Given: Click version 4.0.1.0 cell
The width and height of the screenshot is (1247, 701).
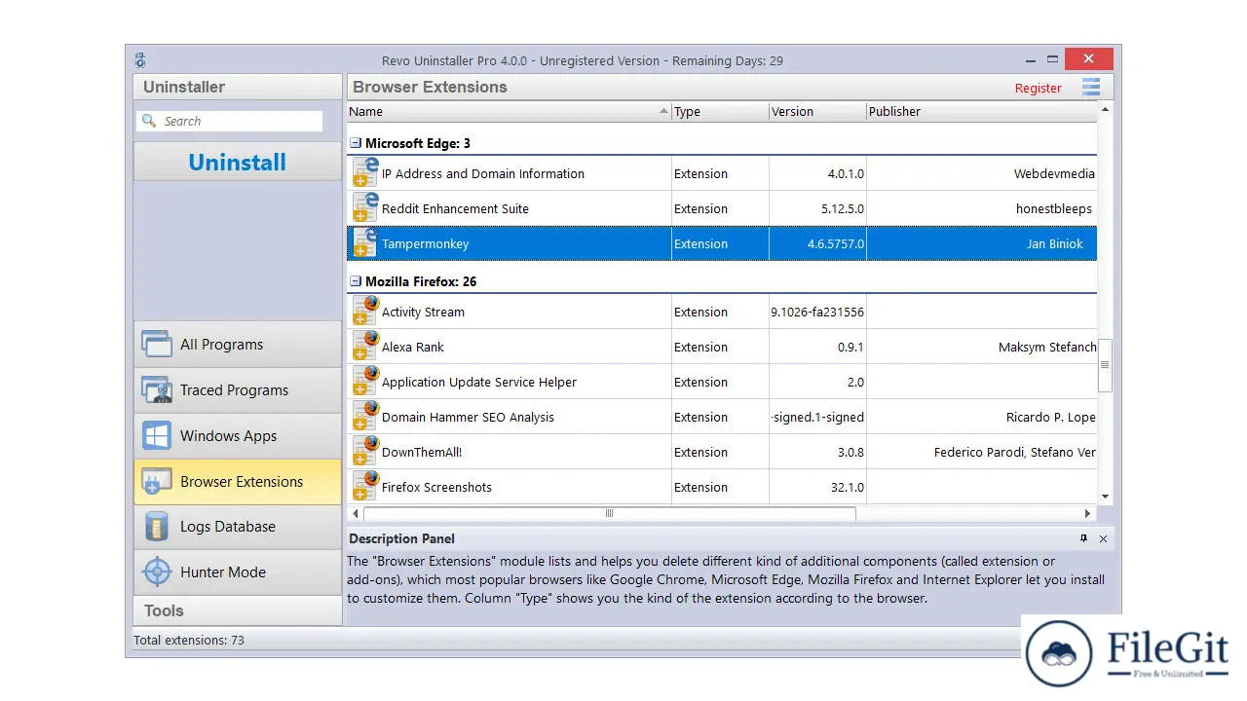Looking at the screenshot, I should (x=817, y=173).
